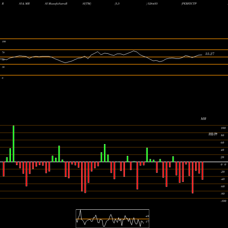
Task: Click the '(5,5' parameter text in header
Action: 117,4
